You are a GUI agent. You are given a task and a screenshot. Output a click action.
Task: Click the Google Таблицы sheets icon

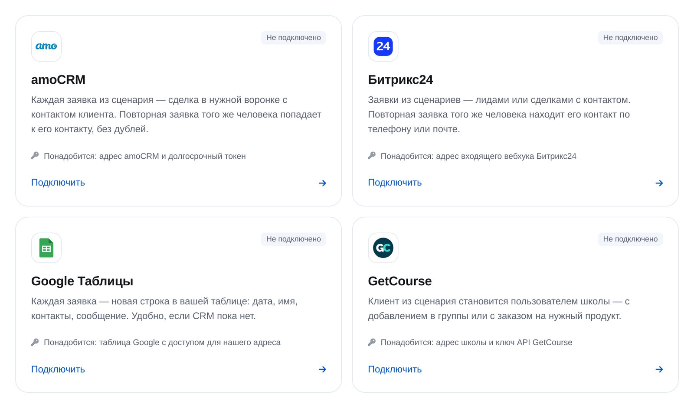tap(46, 248)
